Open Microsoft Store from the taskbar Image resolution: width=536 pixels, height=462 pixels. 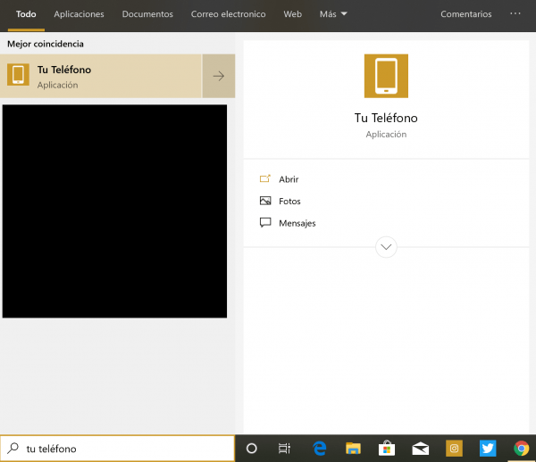pyautogui.click(x=387, y=448)
